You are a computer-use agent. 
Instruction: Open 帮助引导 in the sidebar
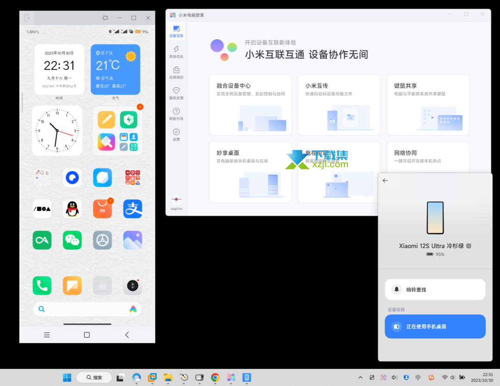(x=176, y=114)
